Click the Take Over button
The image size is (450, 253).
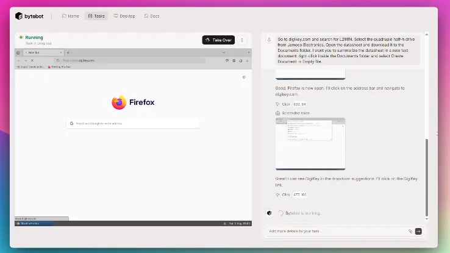point(218,40)
